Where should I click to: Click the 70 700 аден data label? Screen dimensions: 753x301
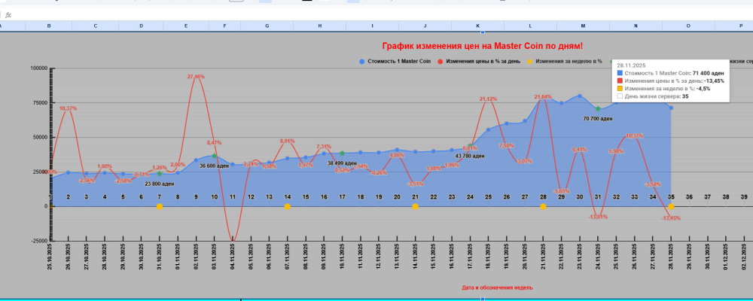click(599, 118)
